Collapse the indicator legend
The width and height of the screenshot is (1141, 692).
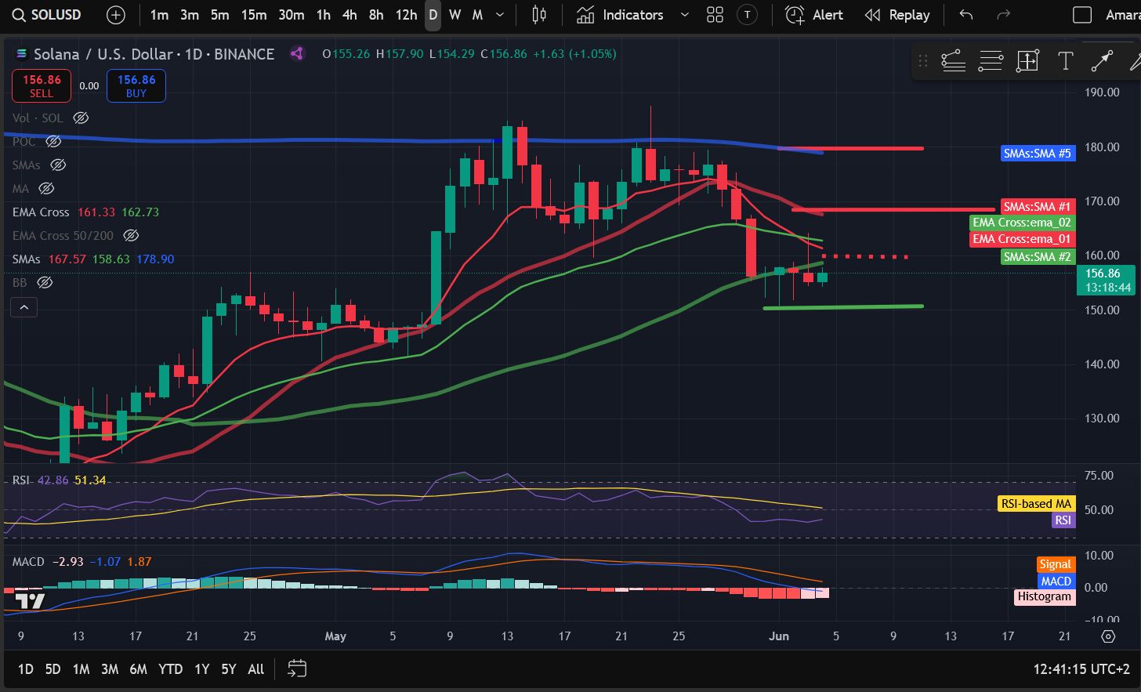tap(24, 307)
